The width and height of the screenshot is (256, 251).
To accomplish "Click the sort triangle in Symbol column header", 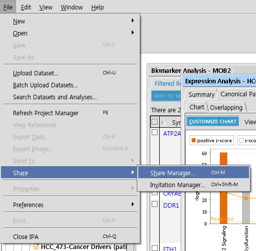I will click(x=164, y=123).
